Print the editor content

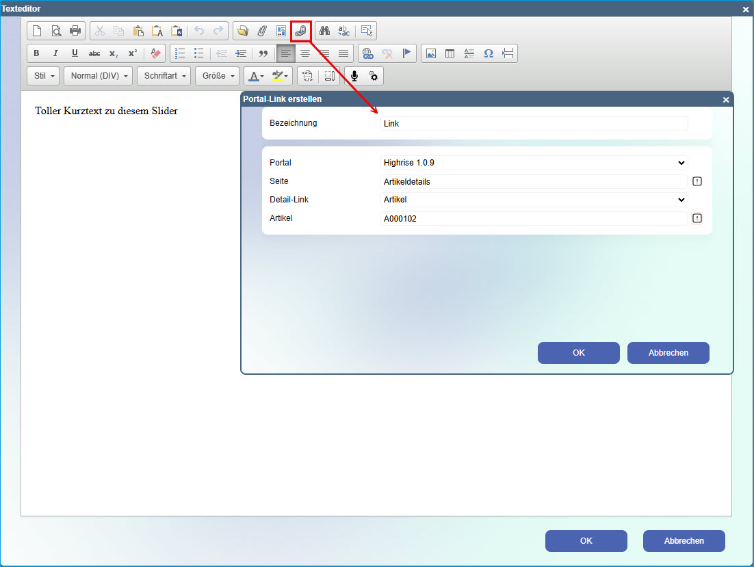75,31
